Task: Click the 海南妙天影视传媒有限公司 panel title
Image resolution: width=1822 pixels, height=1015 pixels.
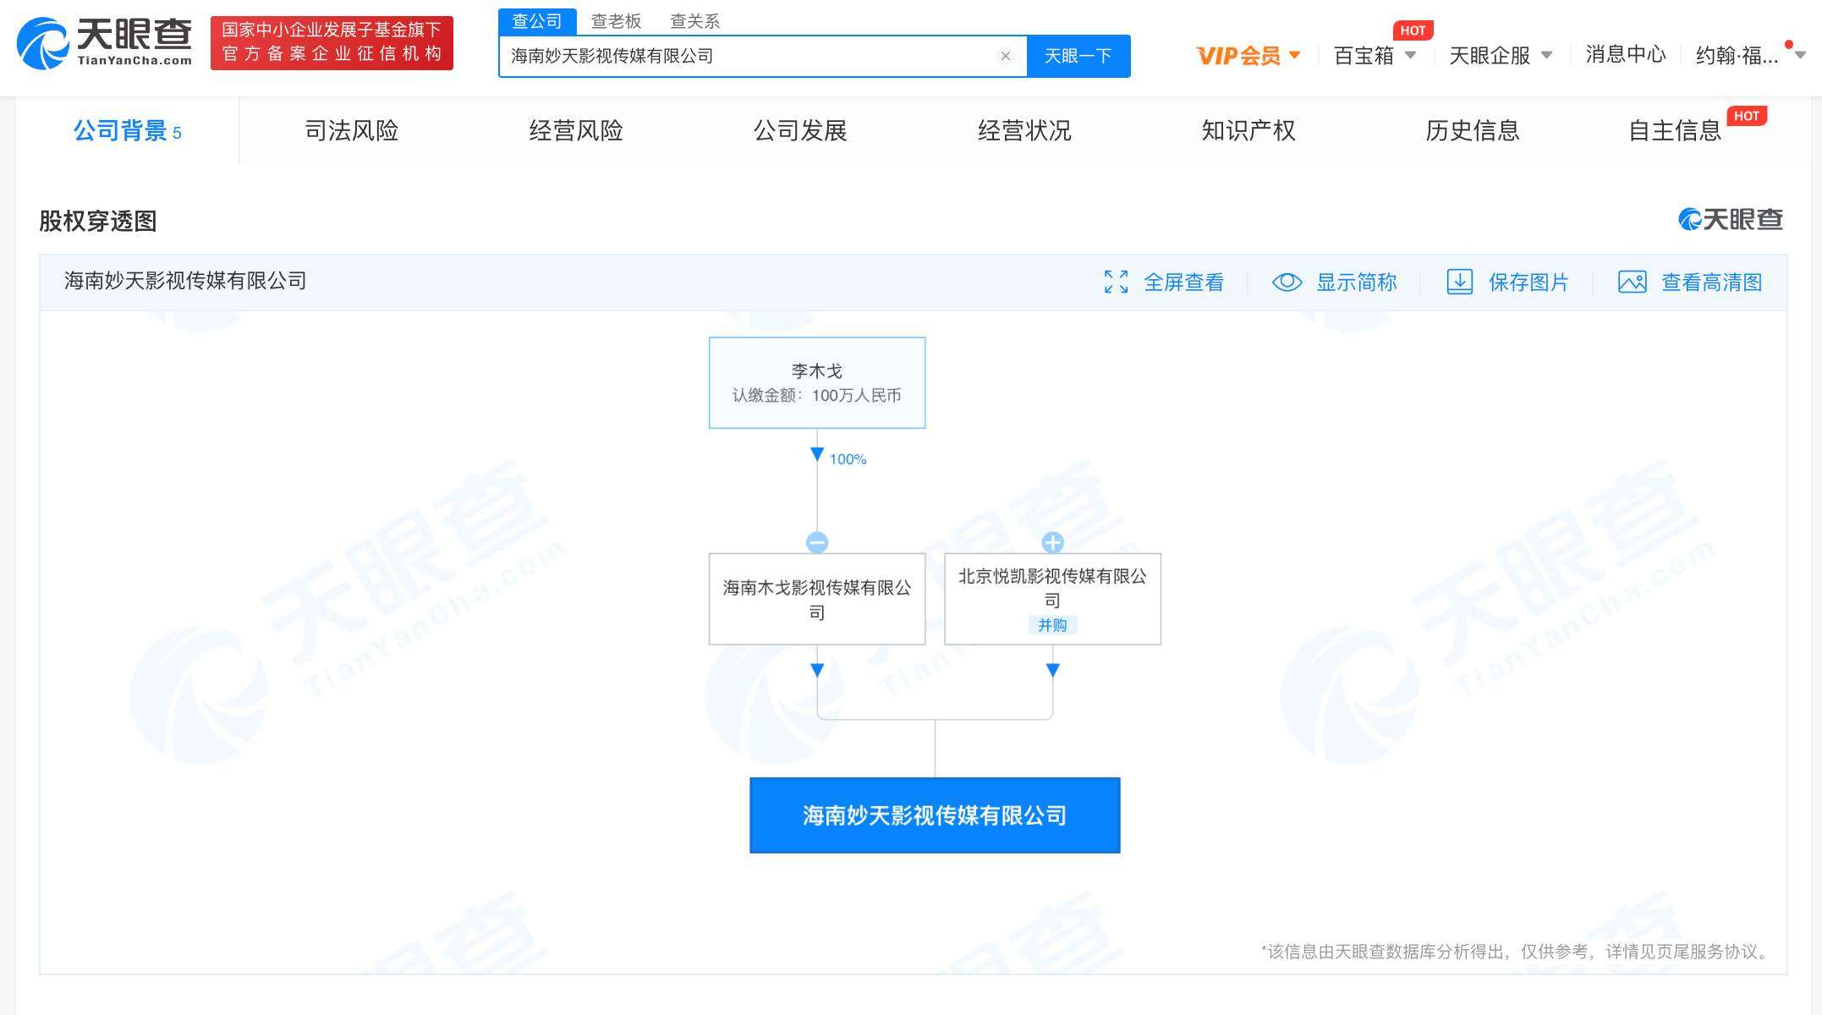Action: coord(185,281)
